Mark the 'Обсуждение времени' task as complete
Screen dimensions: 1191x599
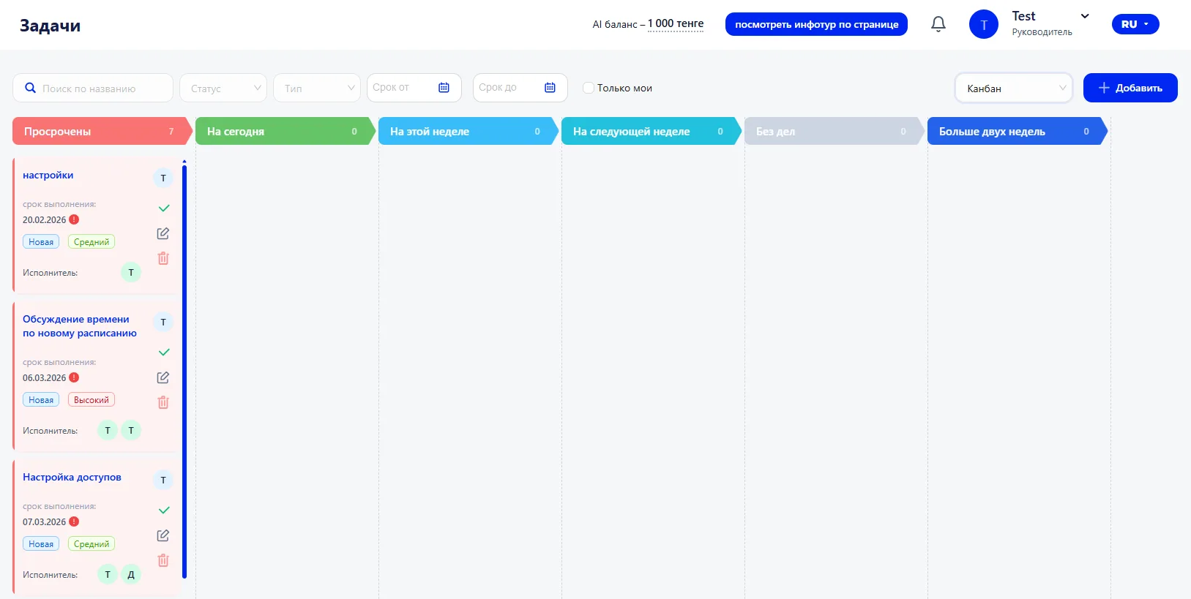coord(164,353)
